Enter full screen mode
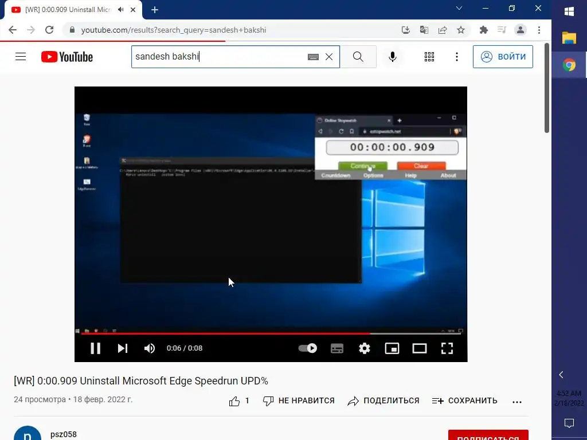This screenshot has height=440, width=587. [x=447, y=348]
